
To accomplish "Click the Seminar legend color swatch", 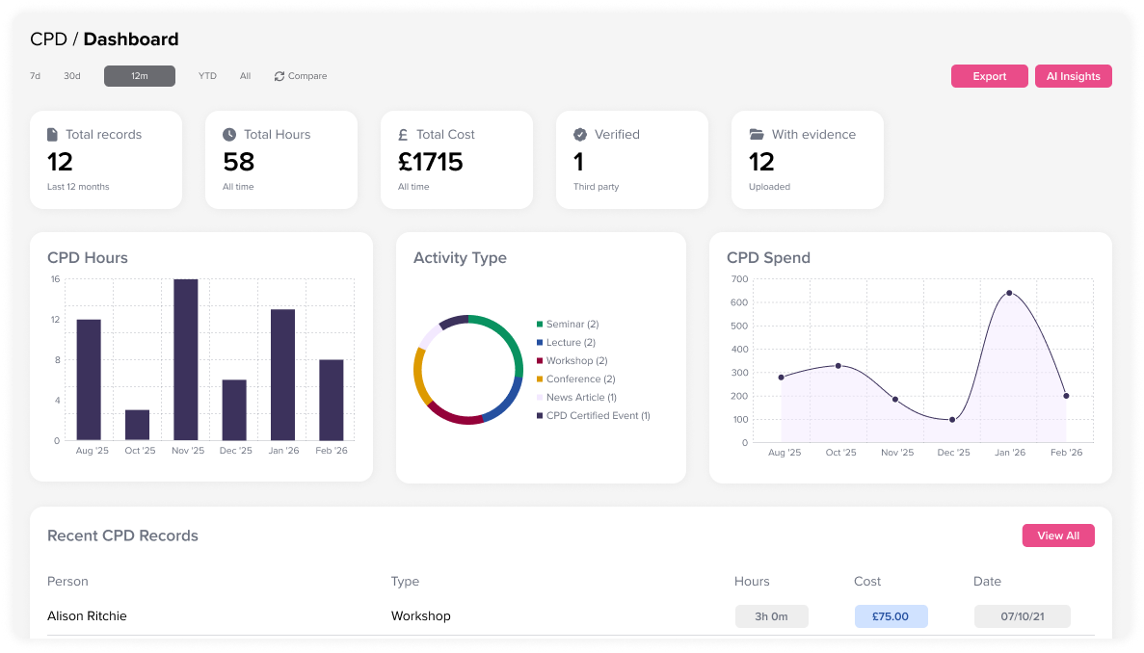I will pyautogui.click(x=540, y=325).
